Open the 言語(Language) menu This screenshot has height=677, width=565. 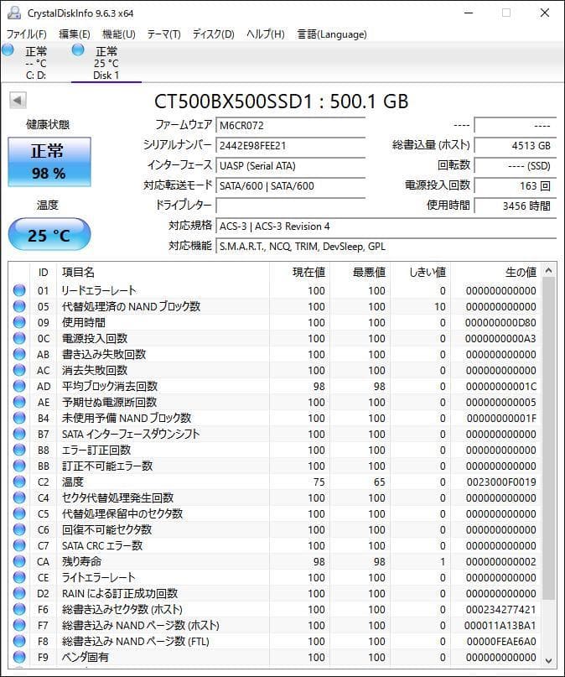point(332,34)
